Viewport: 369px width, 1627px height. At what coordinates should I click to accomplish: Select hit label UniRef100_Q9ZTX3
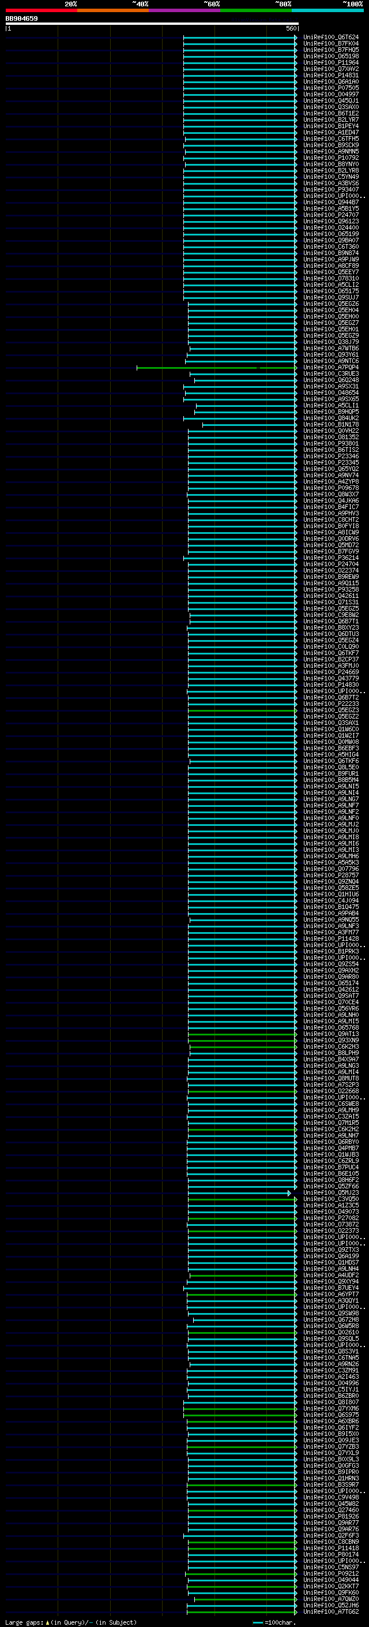click(331, 1250)
